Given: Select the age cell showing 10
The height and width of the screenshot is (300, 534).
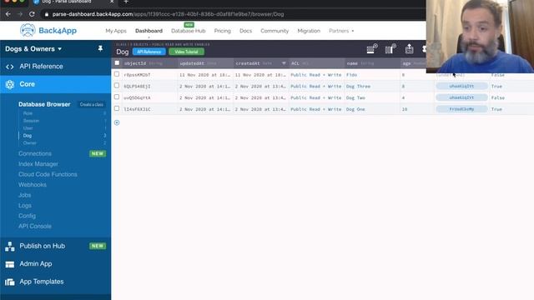Looking at the screenshot, I should [x=417, y=109].
